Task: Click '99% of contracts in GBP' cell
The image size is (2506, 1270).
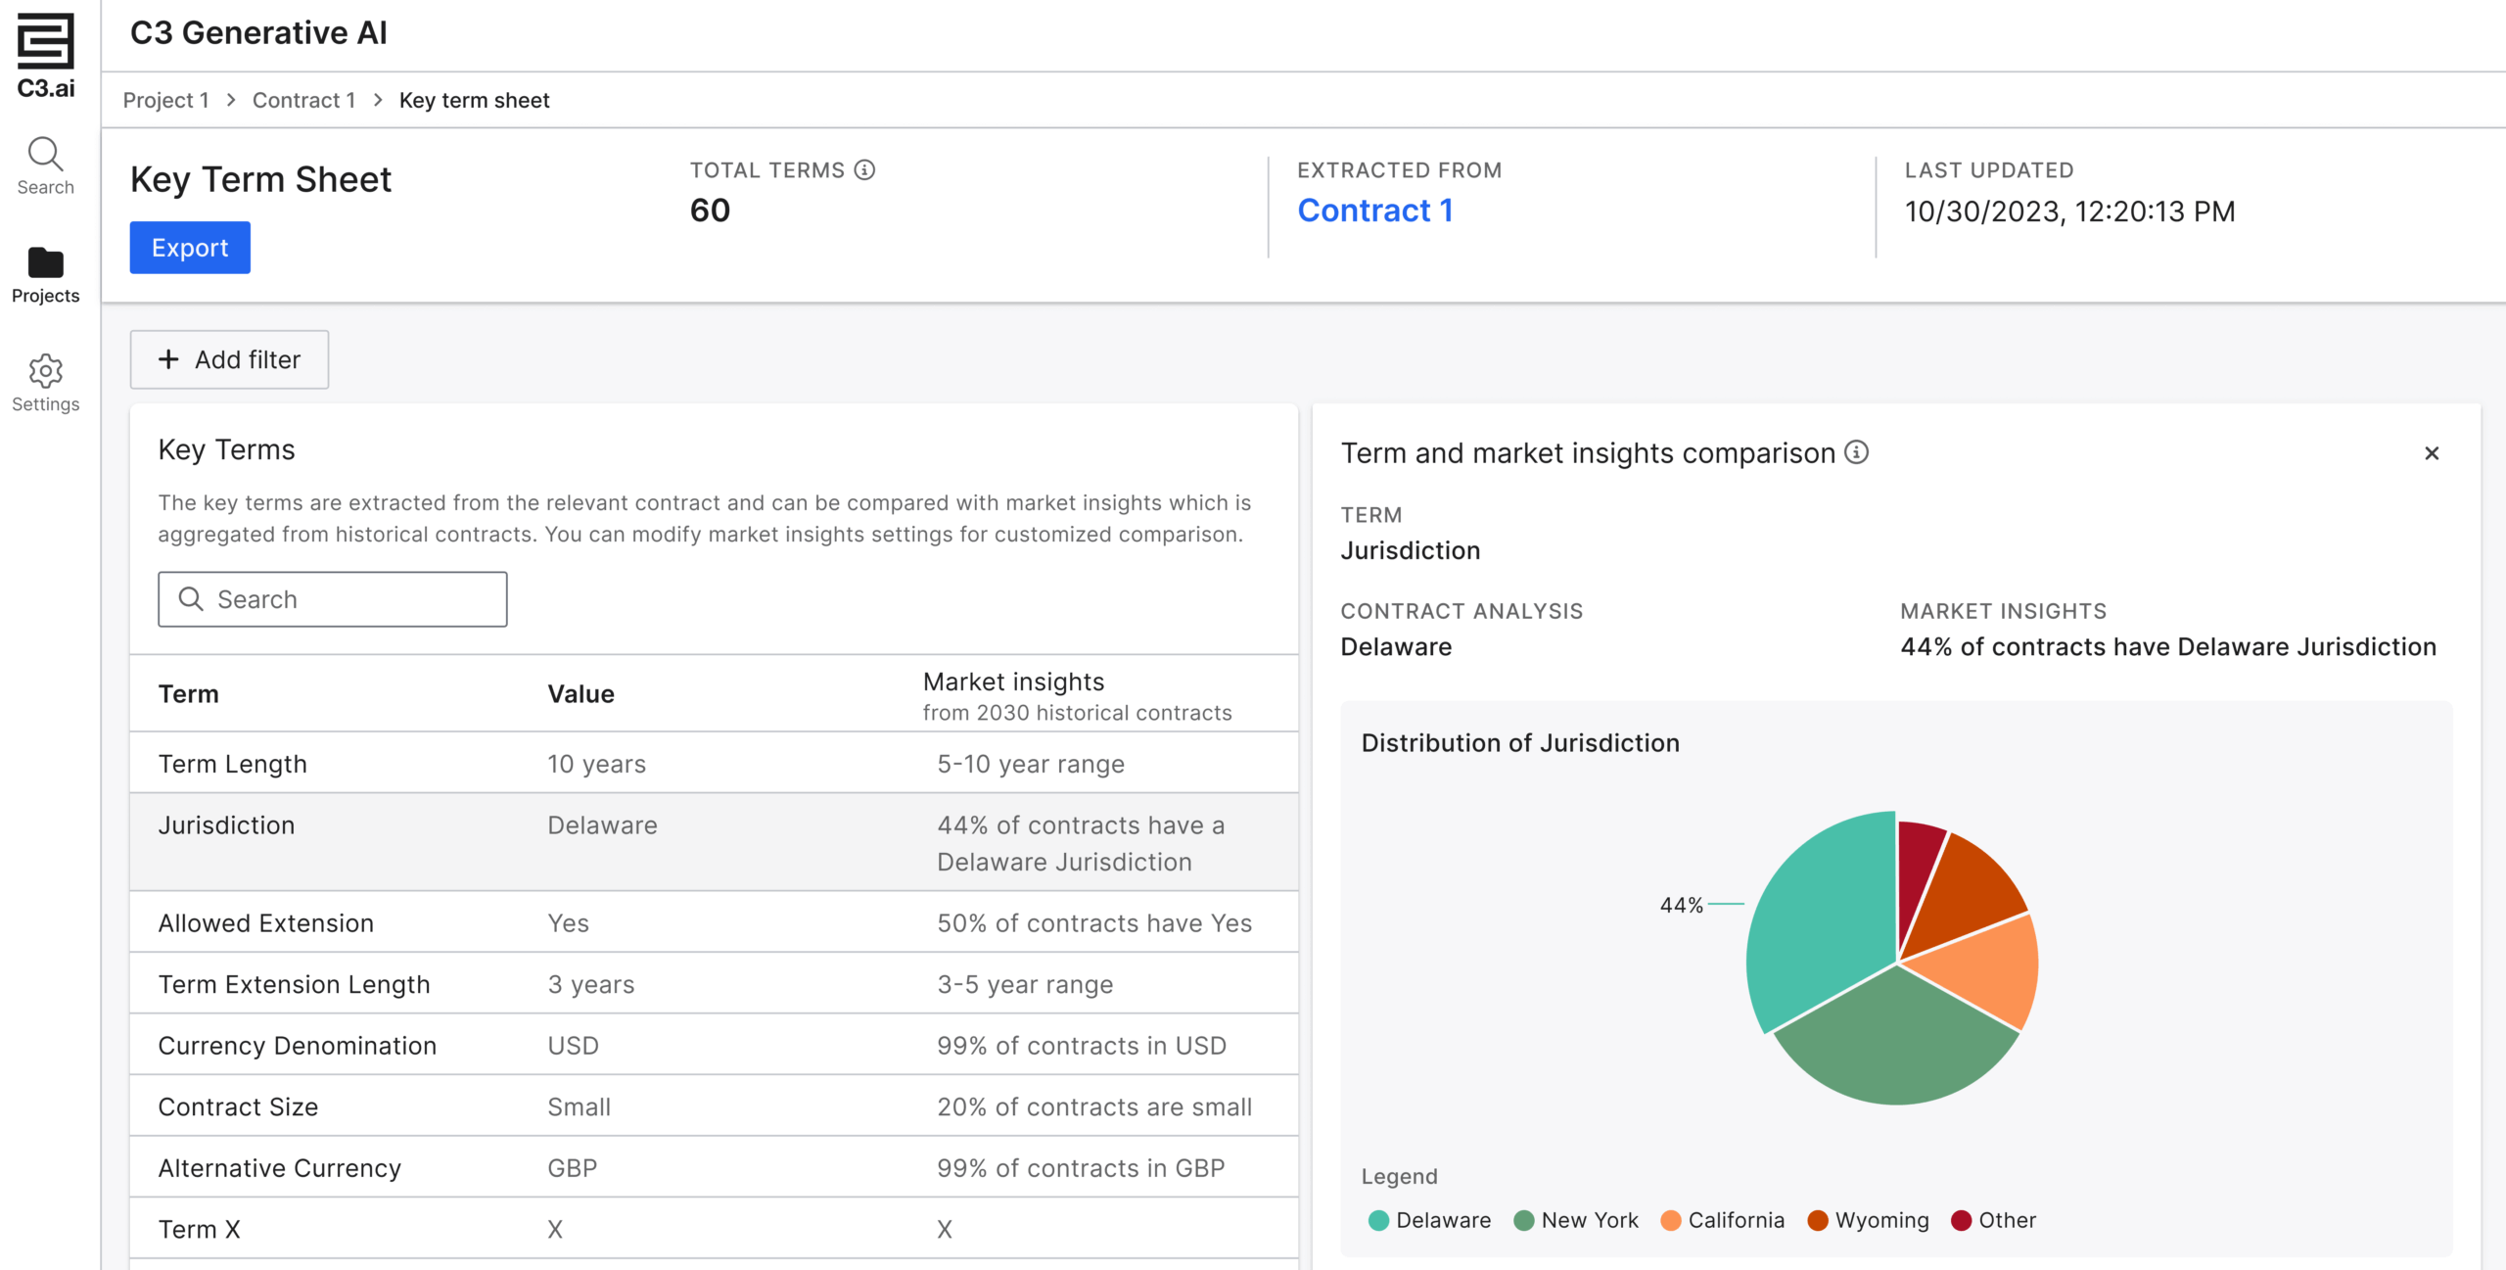Action: point(1081,1168)
